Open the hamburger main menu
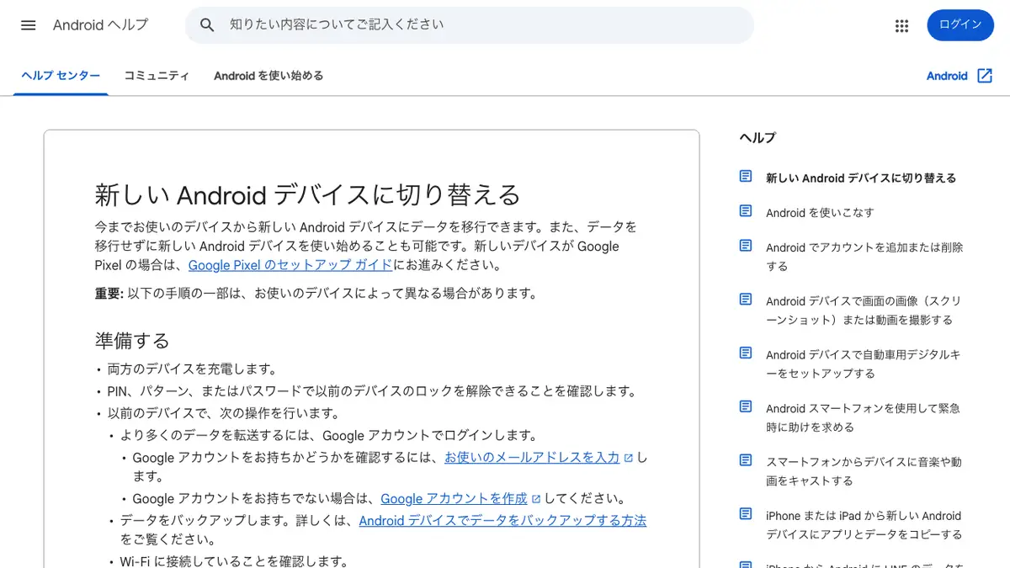1010x568 pixels. pyautogui.click(x=28, y=25)
